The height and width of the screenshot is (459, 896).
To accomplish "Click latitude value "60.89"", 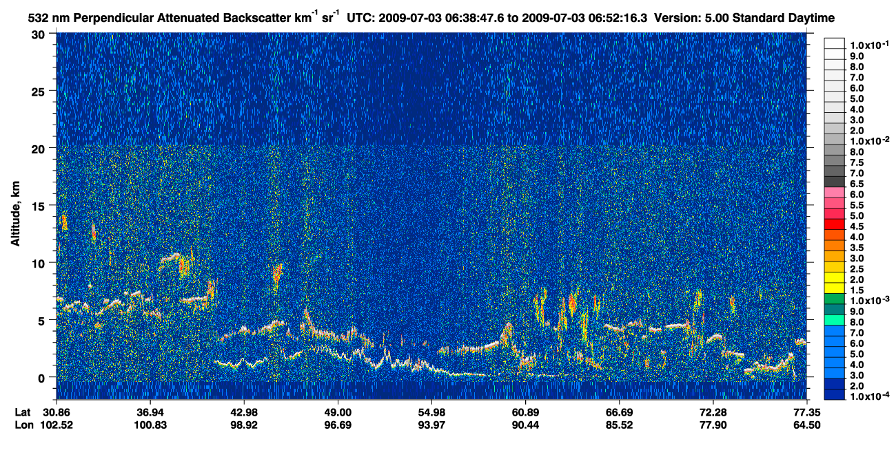I will [x=525, y=412].
